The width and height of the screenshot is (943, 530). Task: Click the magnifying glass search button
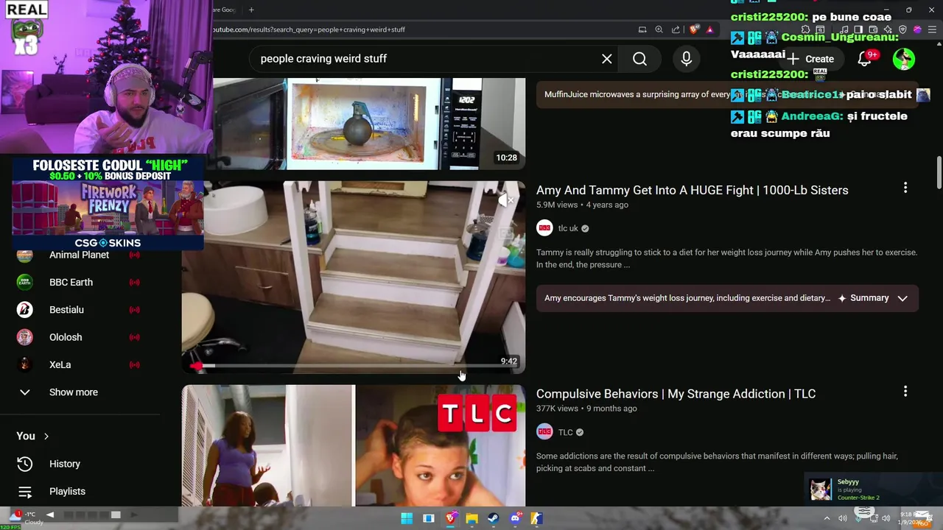(639, 59)
